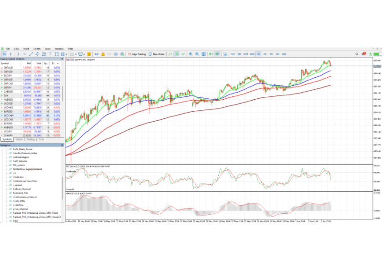The width and height of the screenshot is (382, 271).
Task: Close the Navigator panel
Action: [x=62, y=145]
